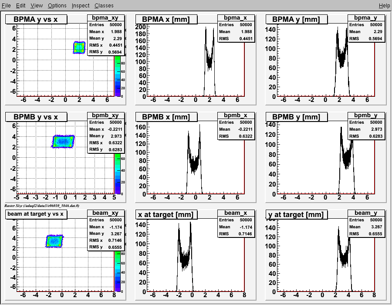392x305 pixels.
Task: Click the bpmb_x stats box header
Action: [236, 115]
